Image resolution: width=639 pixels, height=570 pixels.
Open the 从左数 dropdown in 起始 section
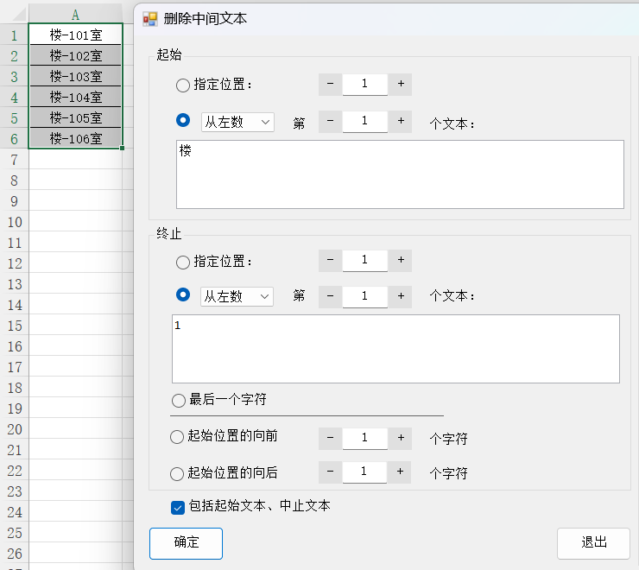(237, 122)
